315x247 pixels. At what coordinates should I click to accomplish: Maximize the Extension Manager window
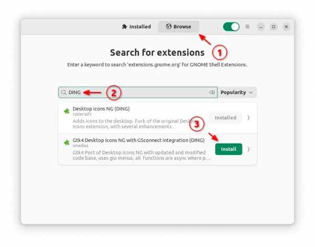pos(274,27)
